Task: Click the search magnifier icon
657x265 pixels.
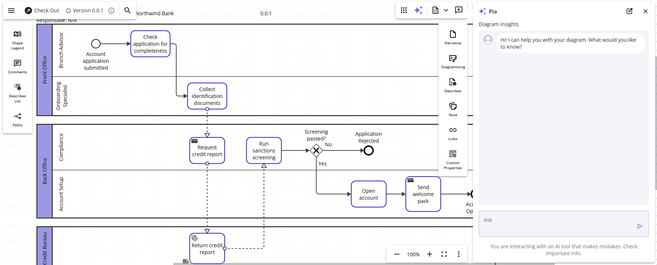Action: click(127, 11)
